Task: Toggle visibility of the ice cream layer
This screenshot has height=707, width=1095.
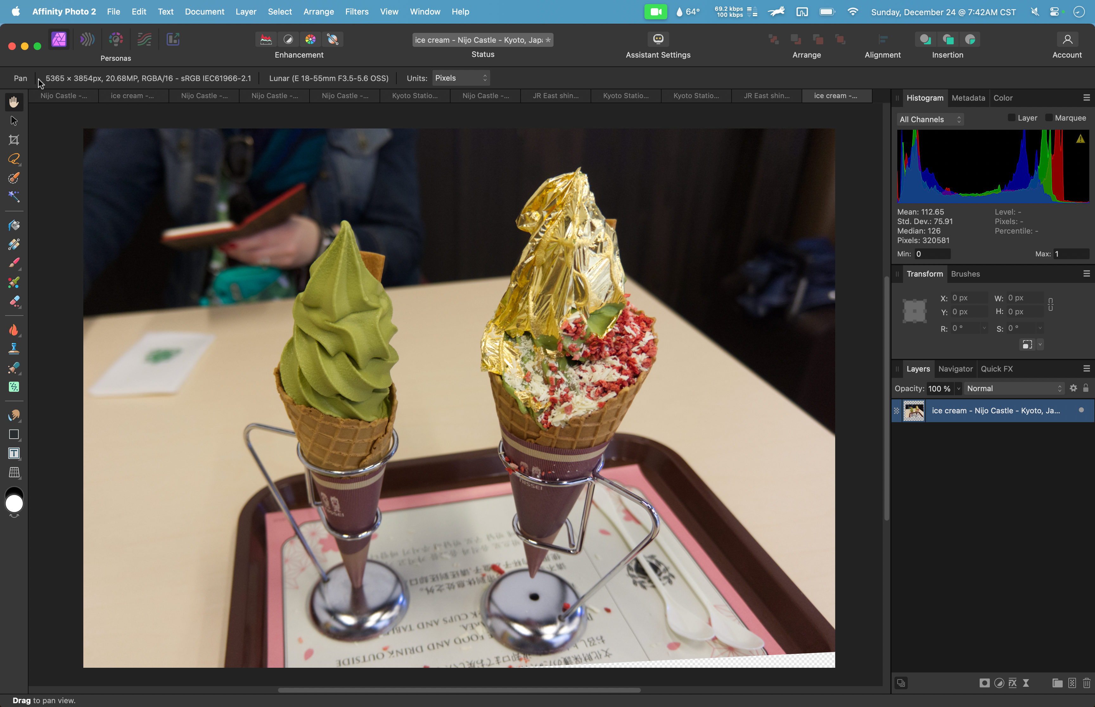Action: tap(1081, 410)
